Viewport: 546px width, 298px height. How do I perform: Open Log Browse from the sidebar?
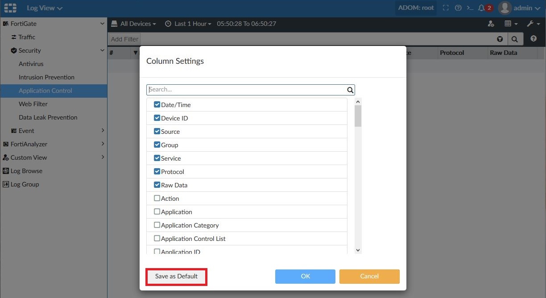pyautogui.click(x=27, y=171)
